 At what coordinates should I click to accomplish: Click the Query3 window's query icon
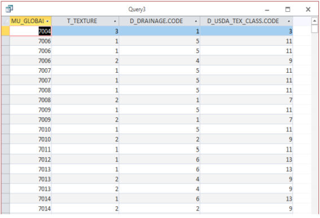10,9
